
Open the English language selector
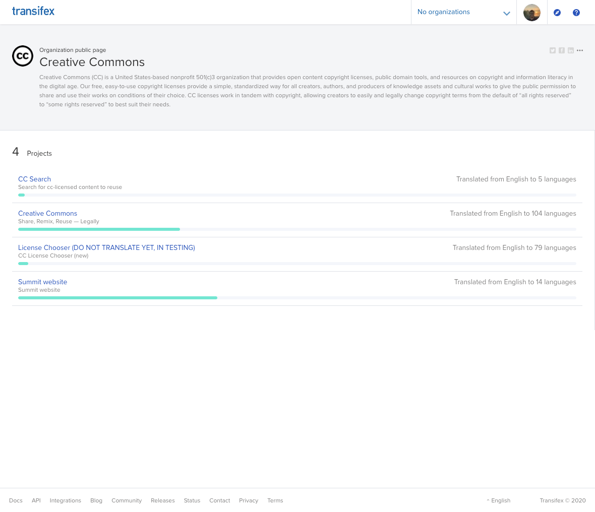(499, 500)
